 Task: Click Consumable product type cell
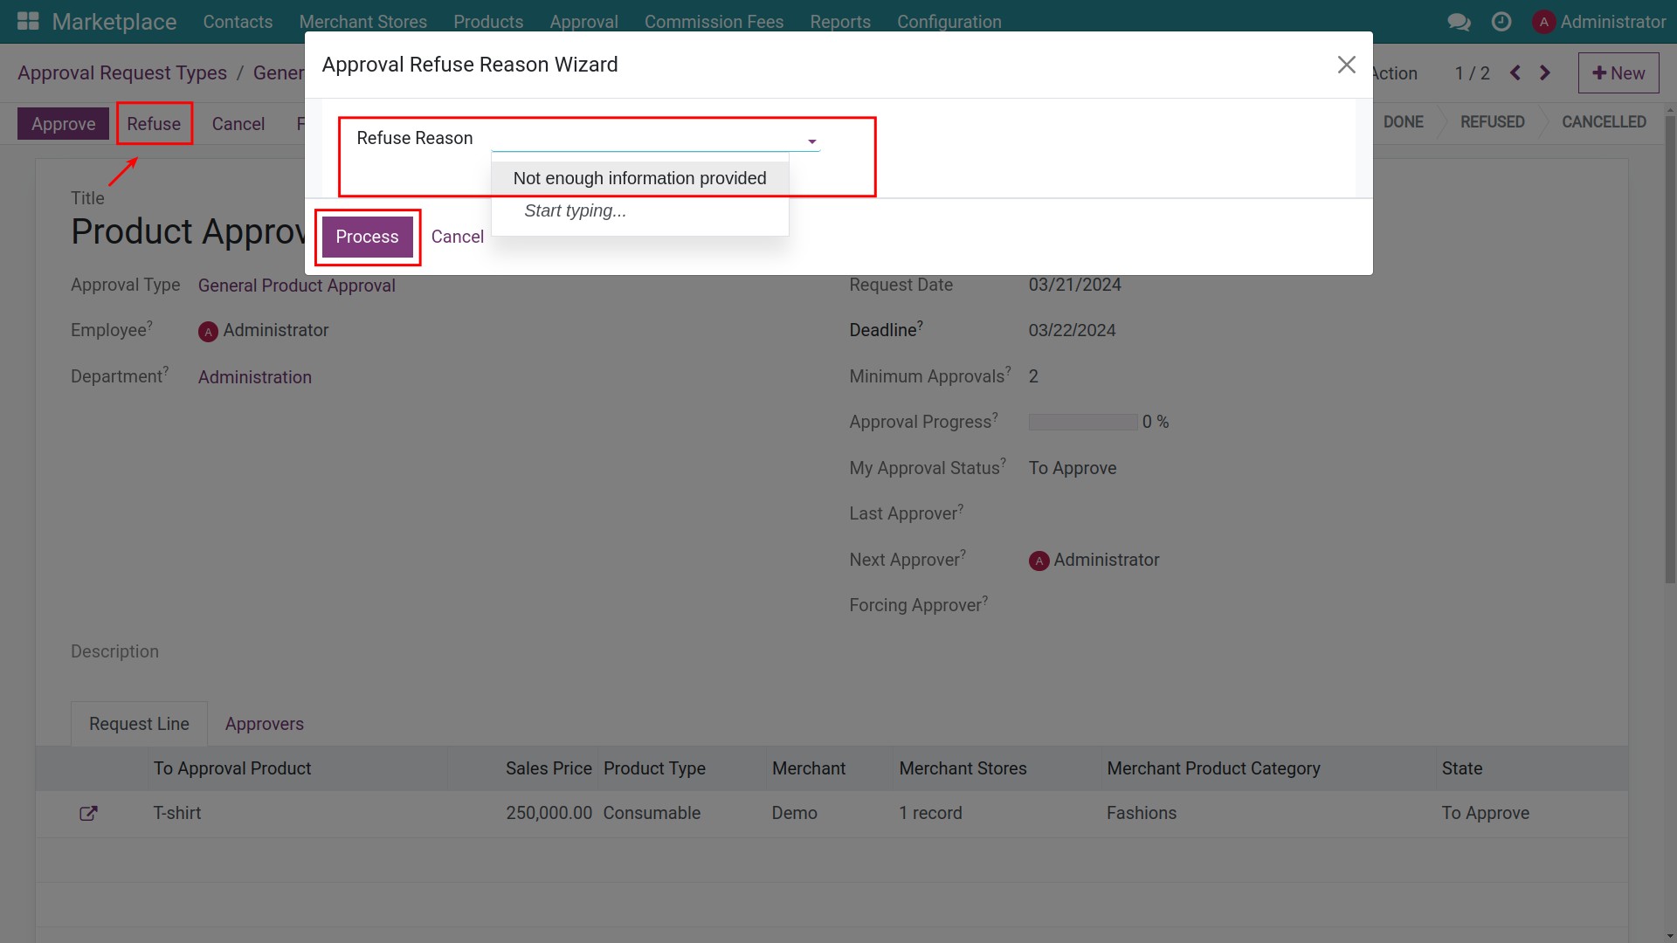[652, 813]
